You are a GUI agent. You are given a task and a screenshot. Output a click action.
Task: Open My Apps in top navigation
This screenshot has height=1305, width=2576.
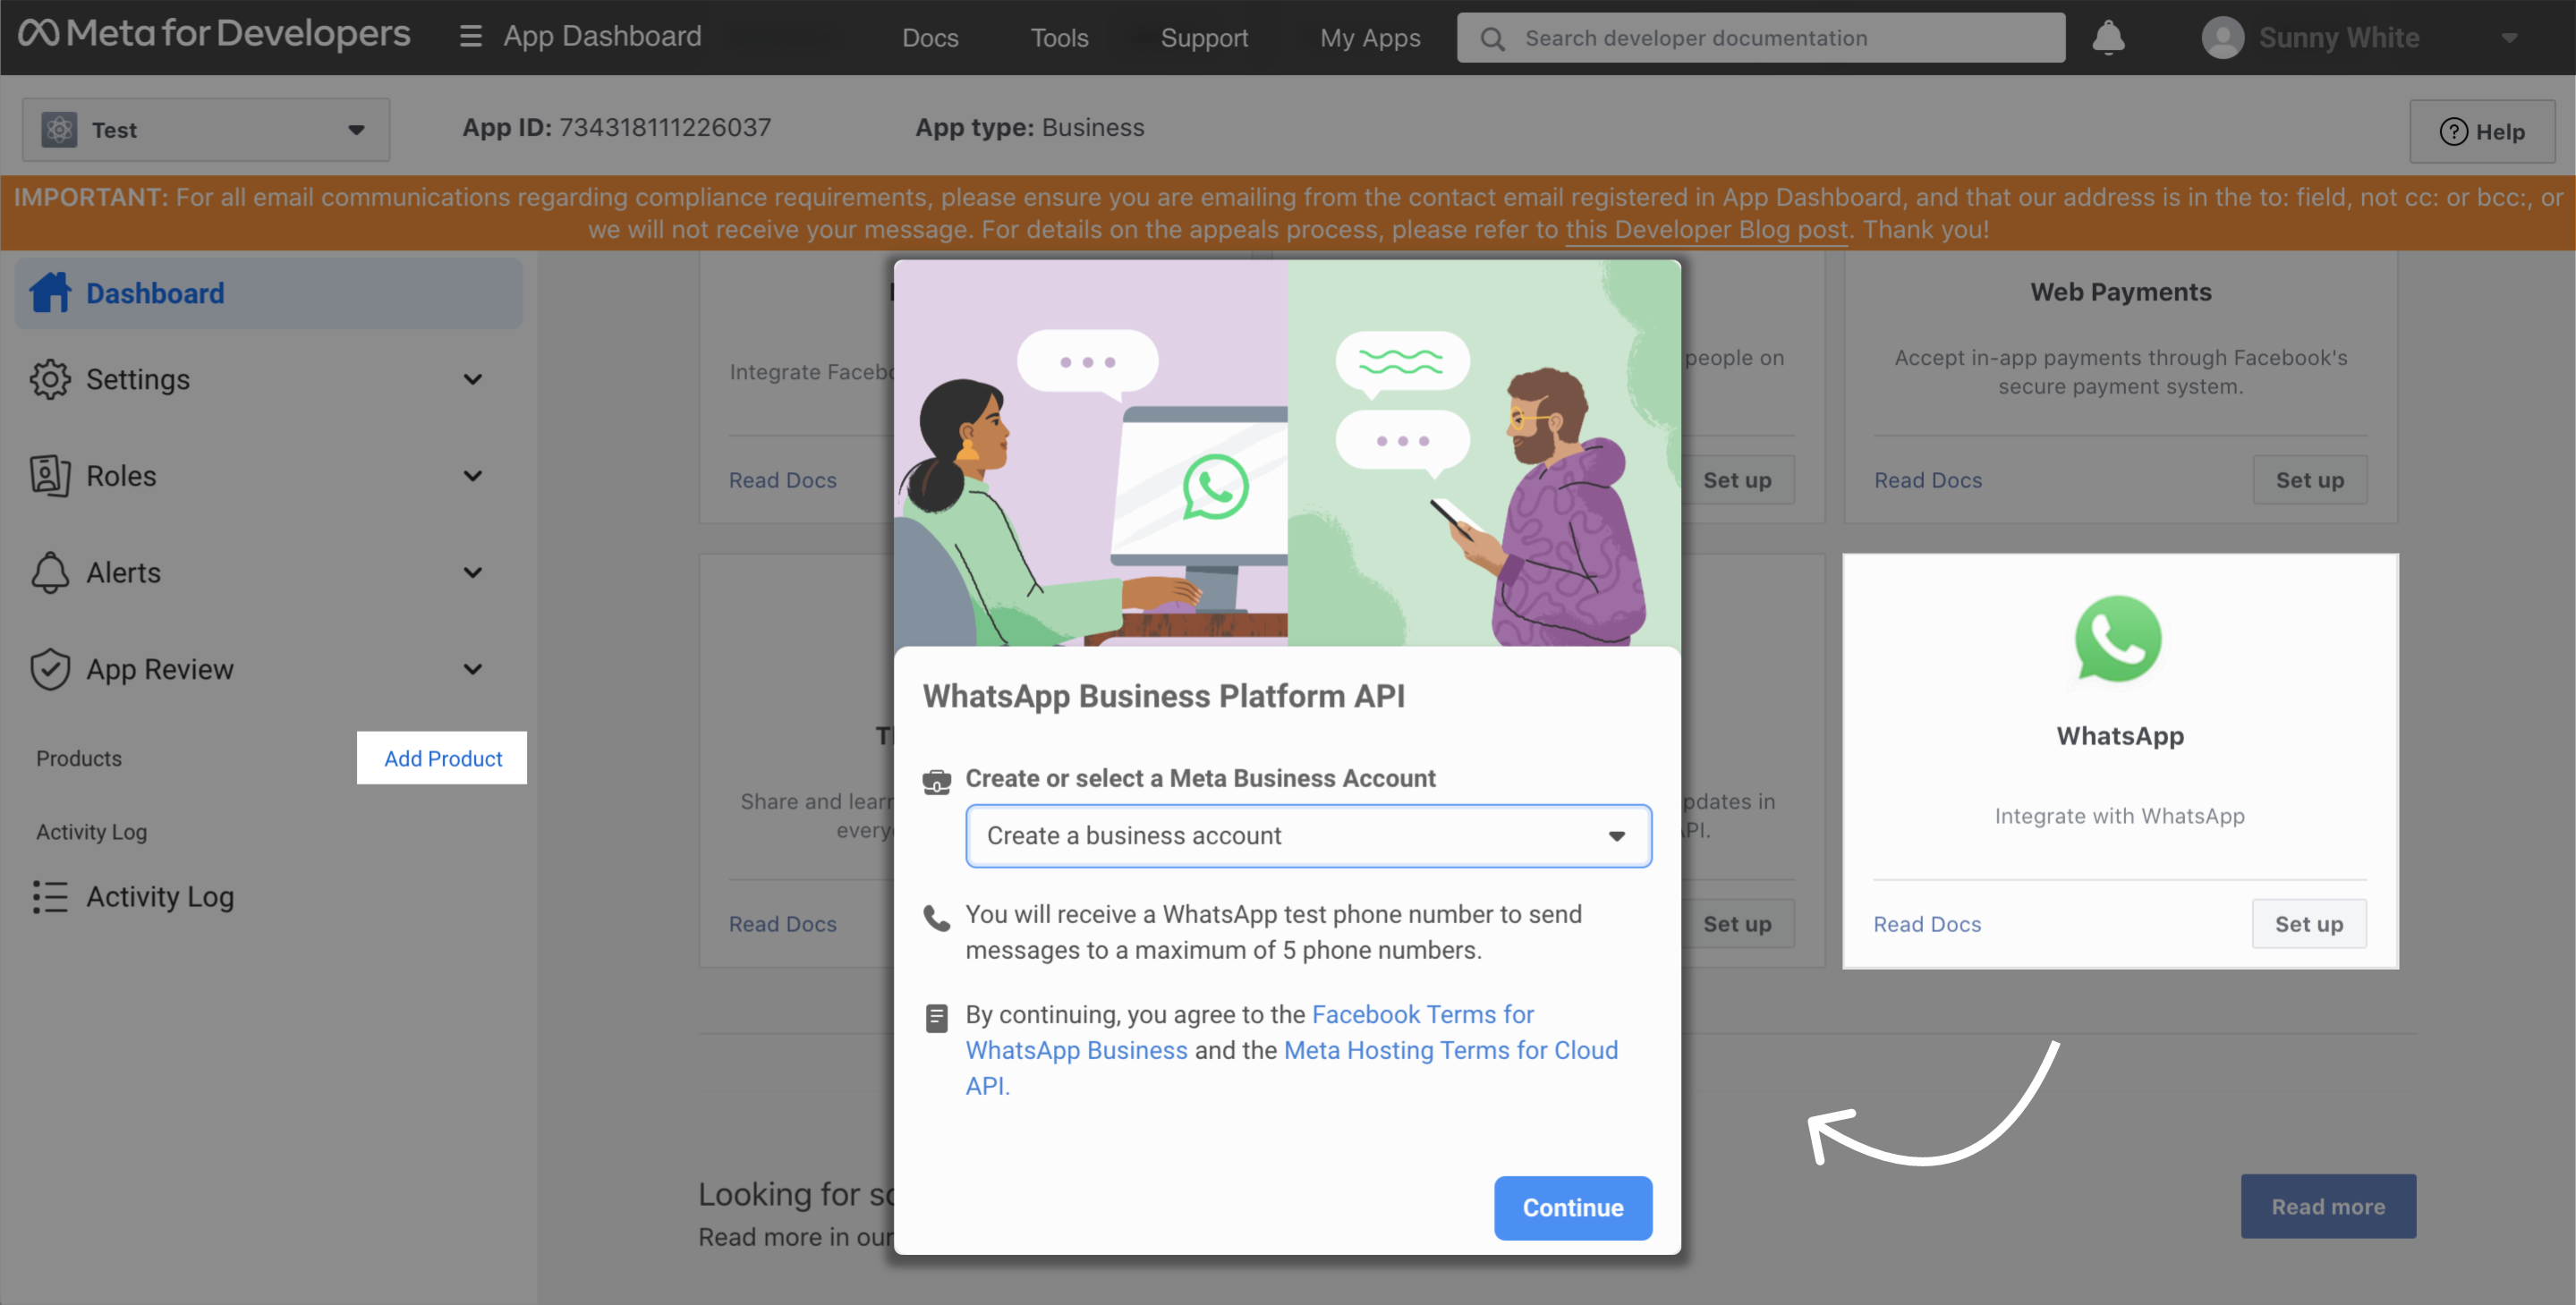(1369, 38)
